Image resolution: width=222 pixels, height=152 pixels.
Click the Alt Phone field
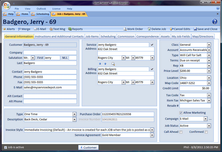point(50,101)
